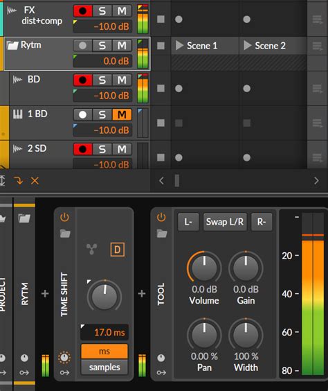
Task: Disarm record on FX dist+comp track
Action: (82, 11)
